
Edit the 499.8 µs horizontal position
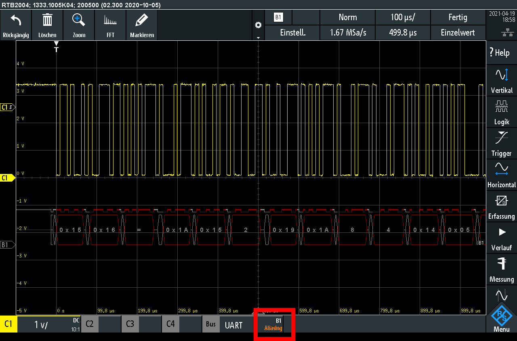403,33
